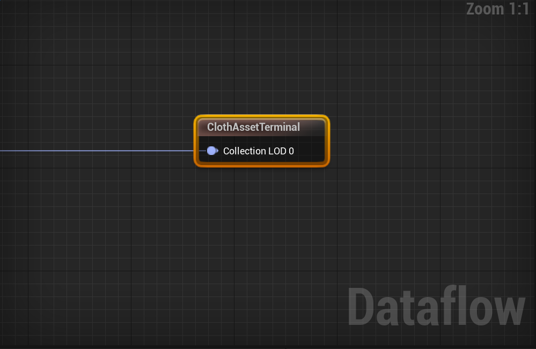Image resolution: width=536 pixels, height=349 pixels.
Task: Click the highlighted orange node to keep it selected
Action: tap(261, 127)
